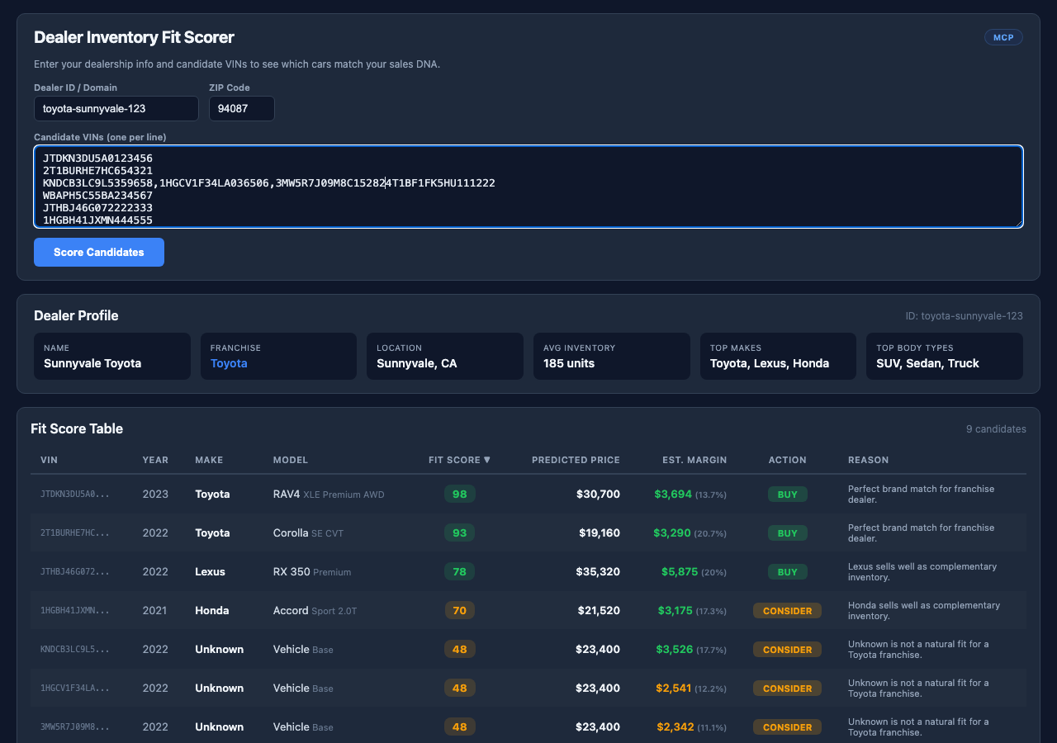Focus the Dealer ID / Domain field
This screenshot has height=743, width=1057.
(x=116, y=108)
